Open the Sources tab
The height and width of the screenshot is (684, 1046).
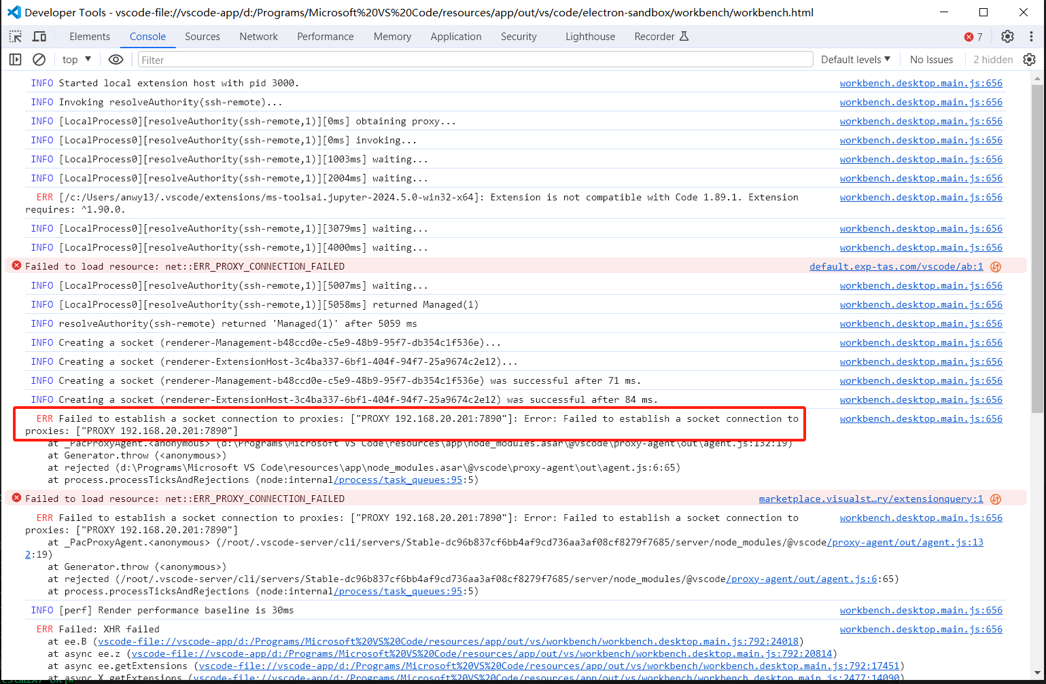pyautogui.click(x=203, y=37)
